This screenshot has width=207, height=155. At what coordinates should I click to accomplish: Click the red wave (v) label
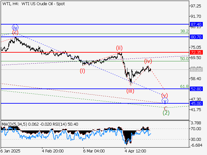coord(165,95)
